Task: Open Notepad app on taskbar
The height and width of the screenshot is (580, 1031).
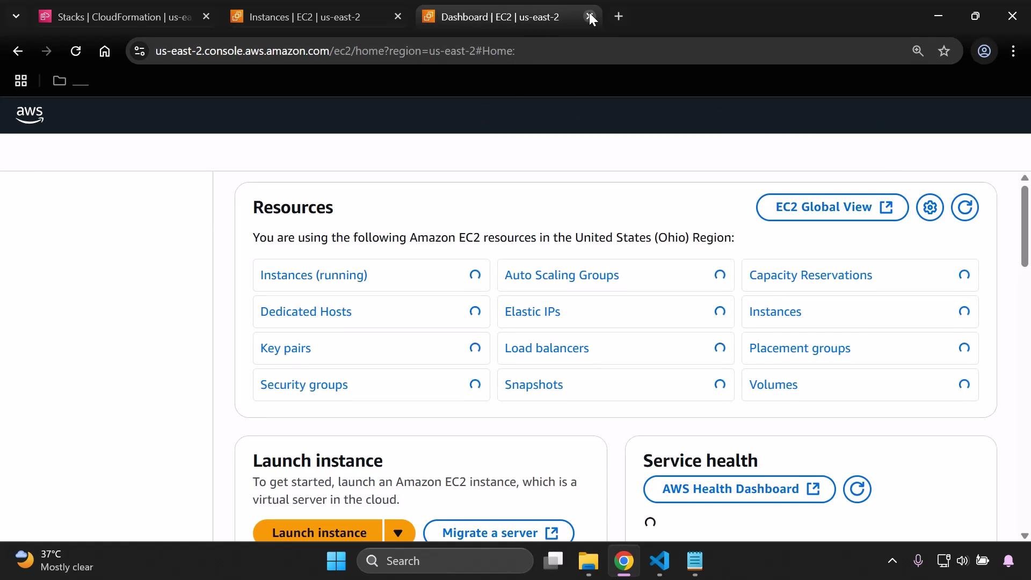Action: point(695,561)
